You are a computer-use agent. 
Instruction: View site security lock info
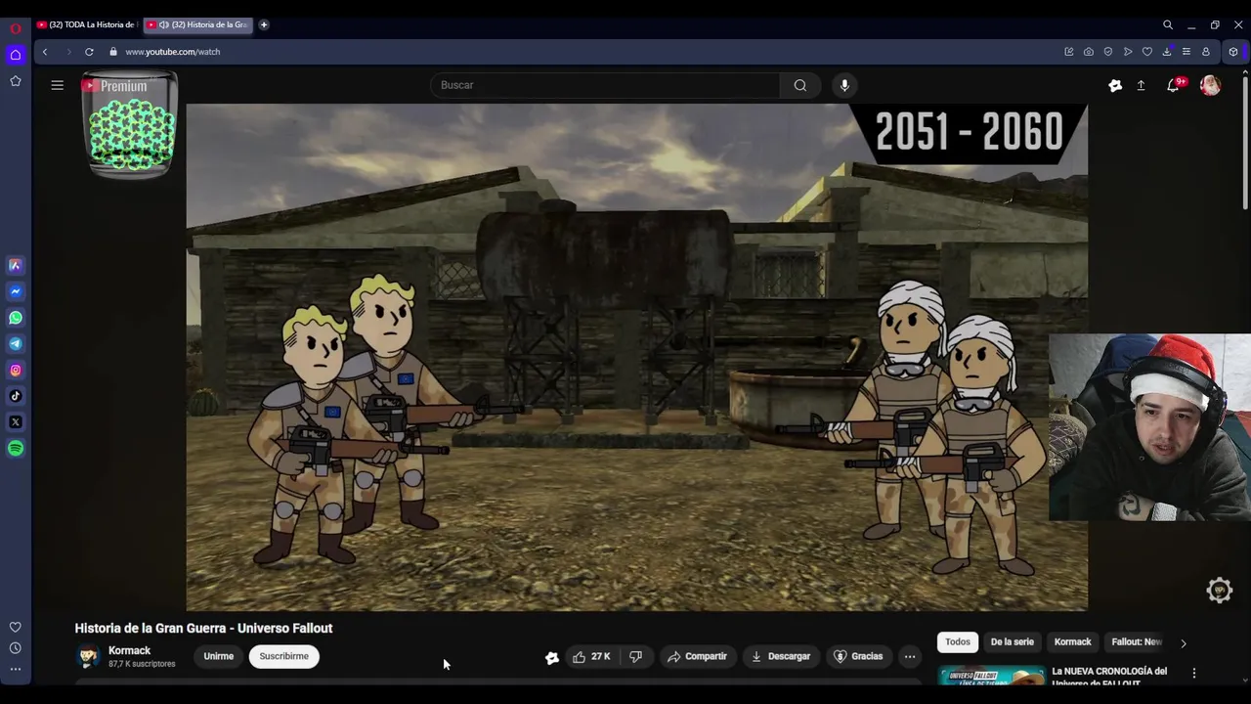(113, 52)
